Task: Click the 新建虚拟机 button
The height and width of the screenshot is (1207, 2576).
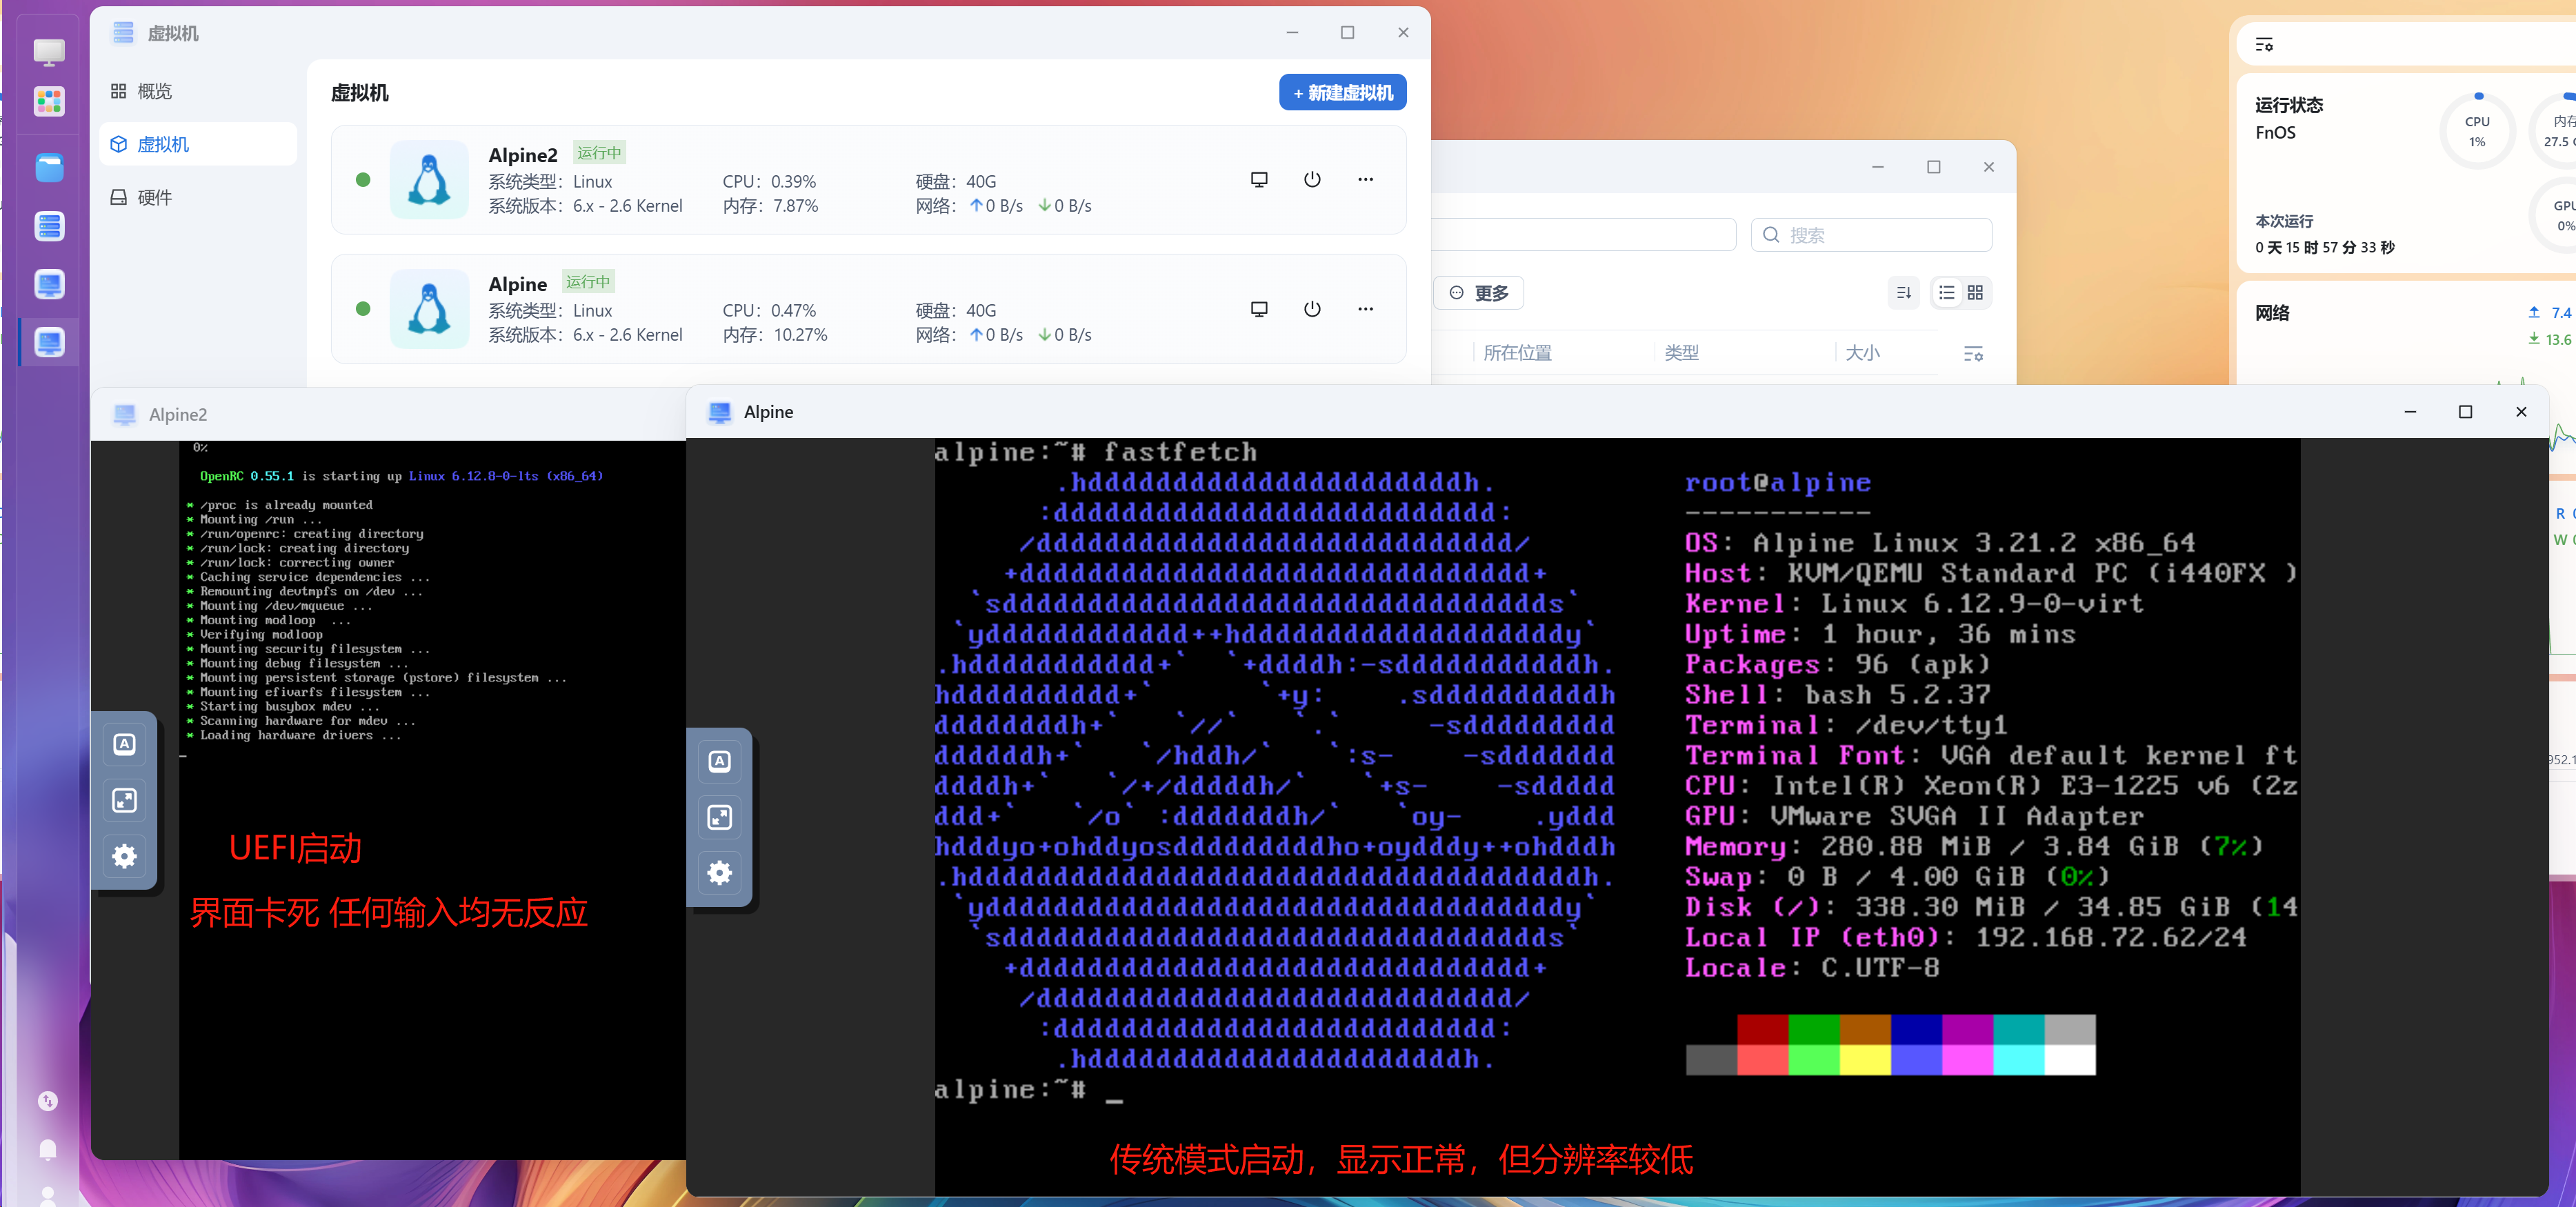Action: (x=1342, y=92)
